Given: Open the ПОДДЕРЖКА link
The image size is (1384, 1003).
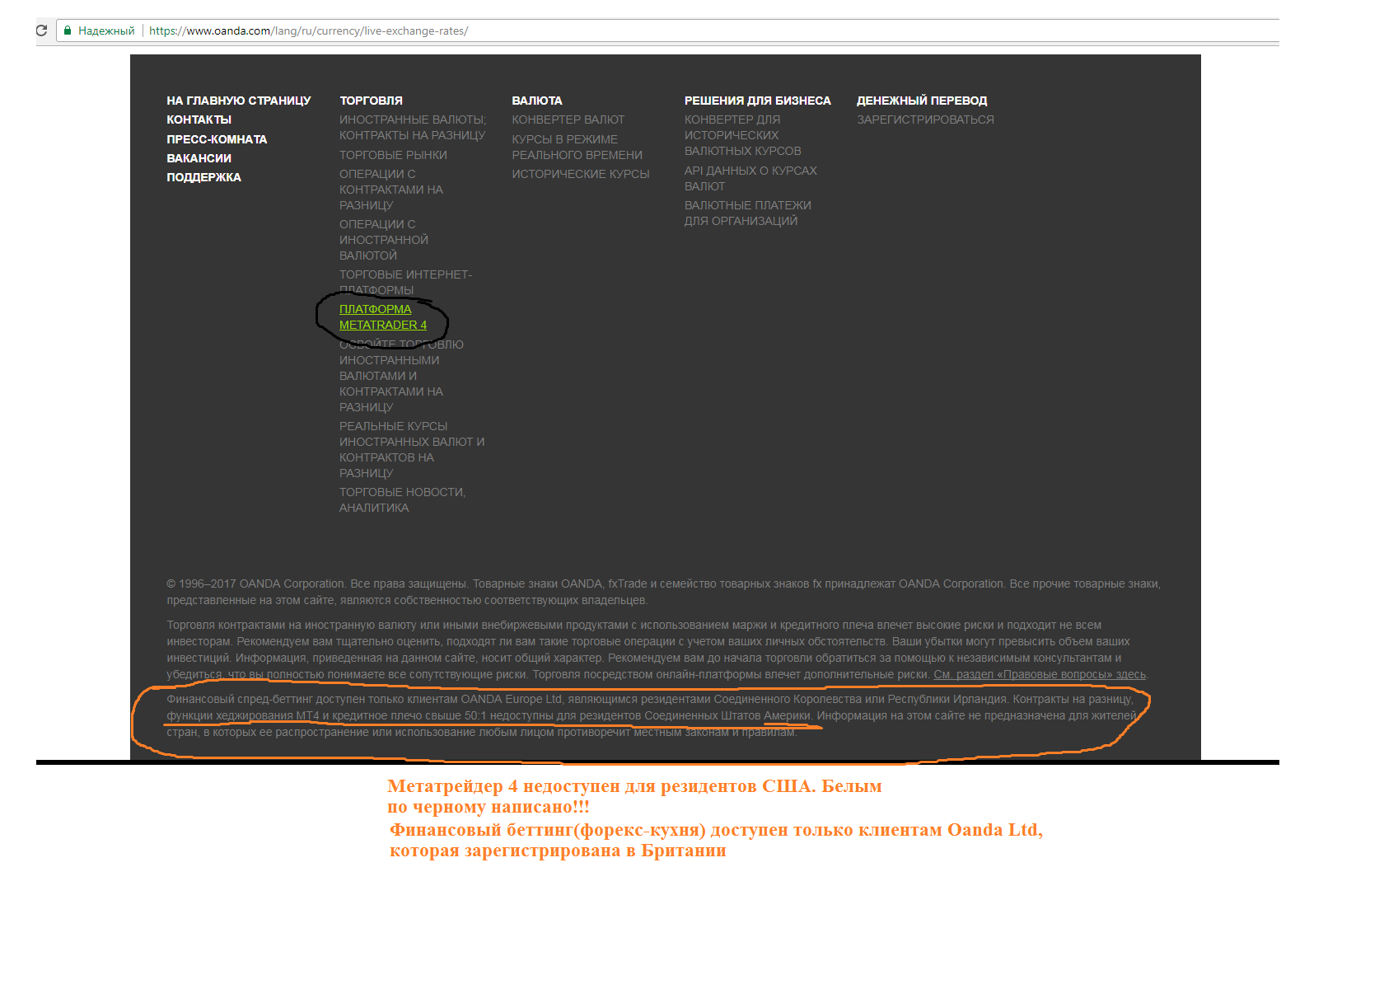Looking at the screenshot, I should pos(204,177).
